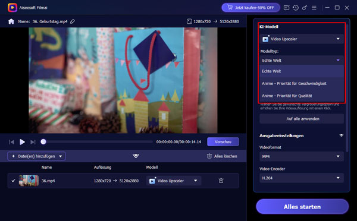Click the time display 00:00:00.00/00:00:14.14

coord(178,142)
